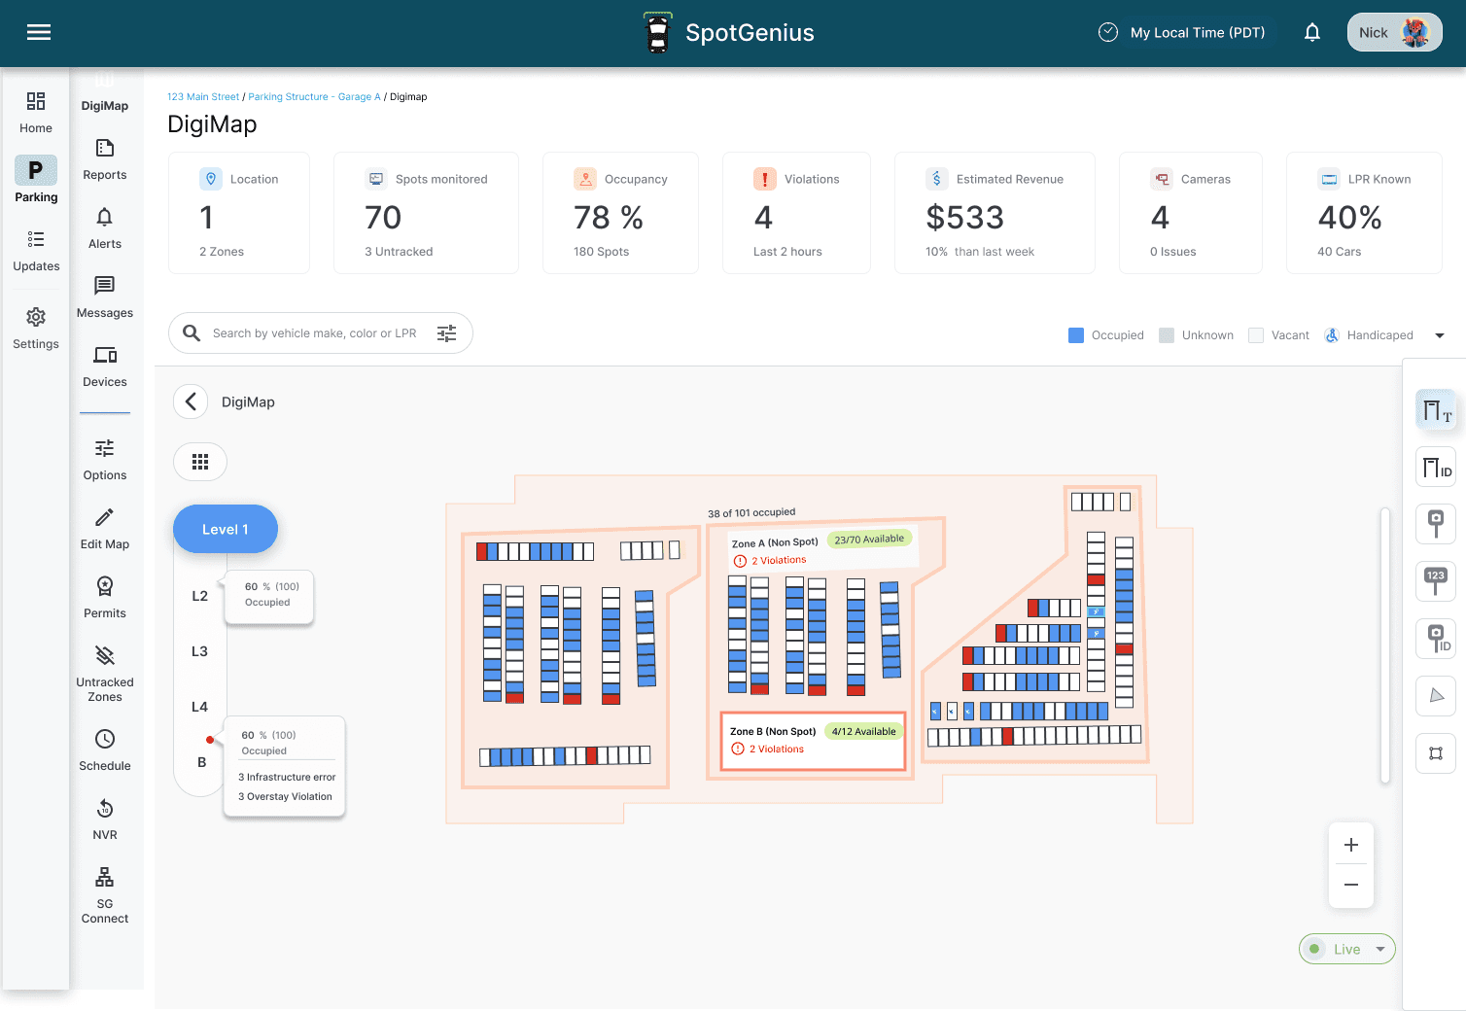Screen dimensions: 1466x1011
Task: Open search filter options icon
Action: tap(446, 333)
